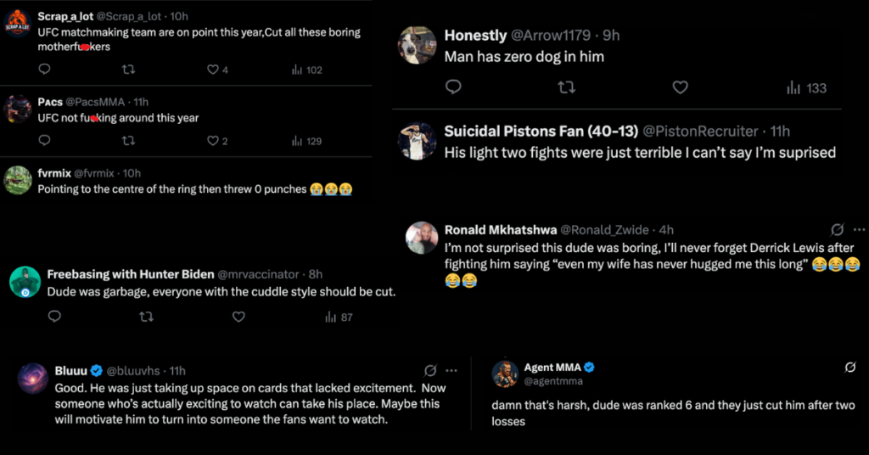Open Ronald Mkhatshwa's profile avatar
Image resolution: width=869 pixels, height=455 pixels.
422,238
